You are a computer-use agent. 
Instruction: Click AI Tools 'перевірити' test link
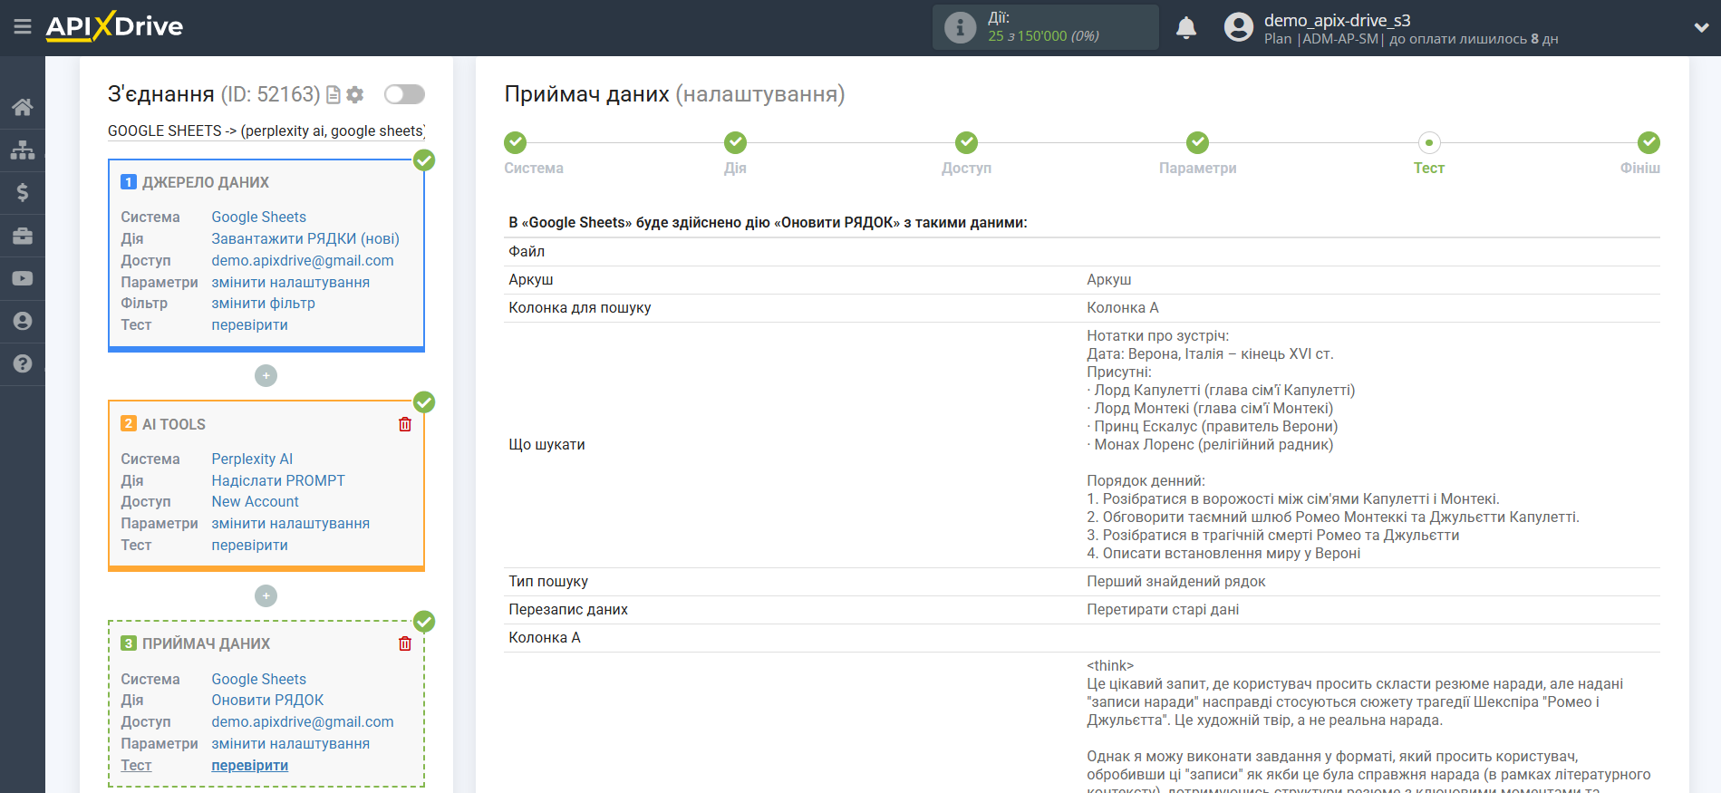pos(250,545)
